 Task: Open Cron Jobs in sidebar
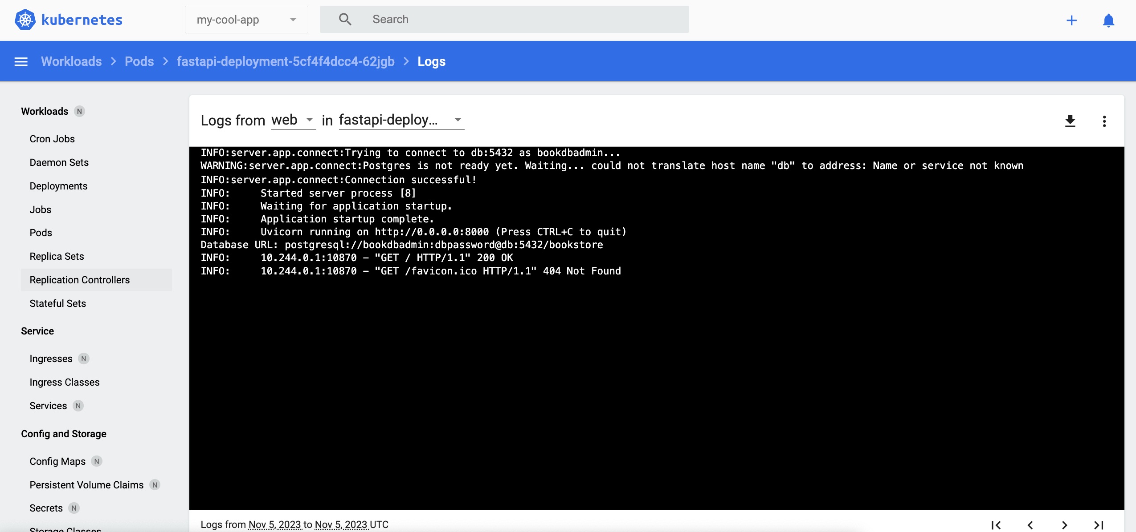pyautogui.click(x=52, y=139)
